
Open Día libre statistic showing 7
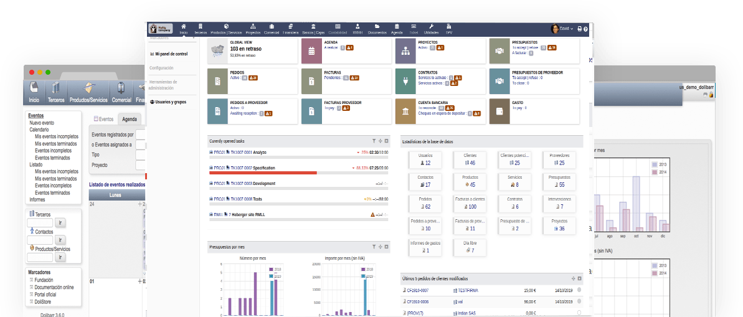(471, 247)
